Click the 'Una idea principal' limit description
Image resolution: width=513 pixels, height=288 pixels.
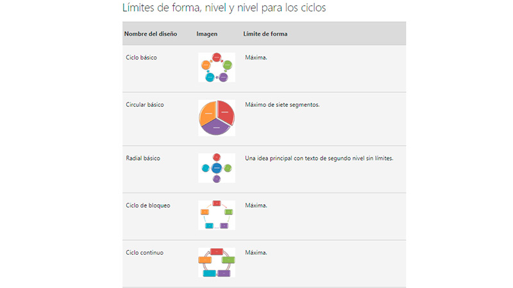(x=319, y=157)
